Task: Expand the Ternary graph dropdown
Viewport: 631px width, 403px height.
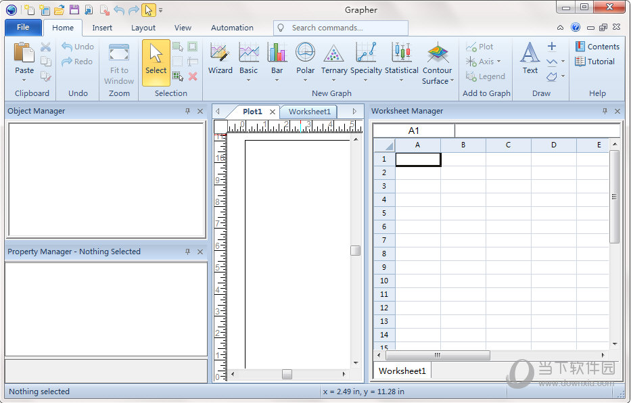Action: [333, 80]
